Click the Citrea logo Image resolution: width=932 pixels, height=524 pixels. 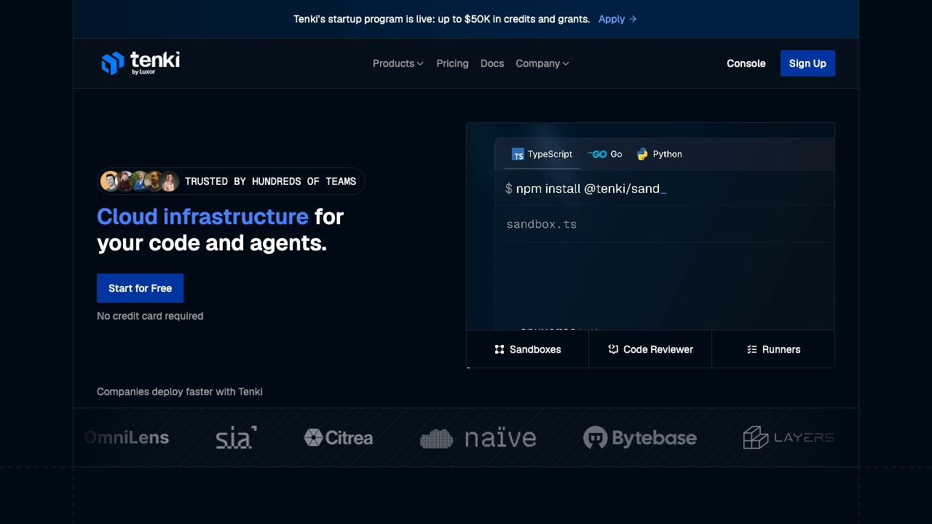(x=338, y=437)
